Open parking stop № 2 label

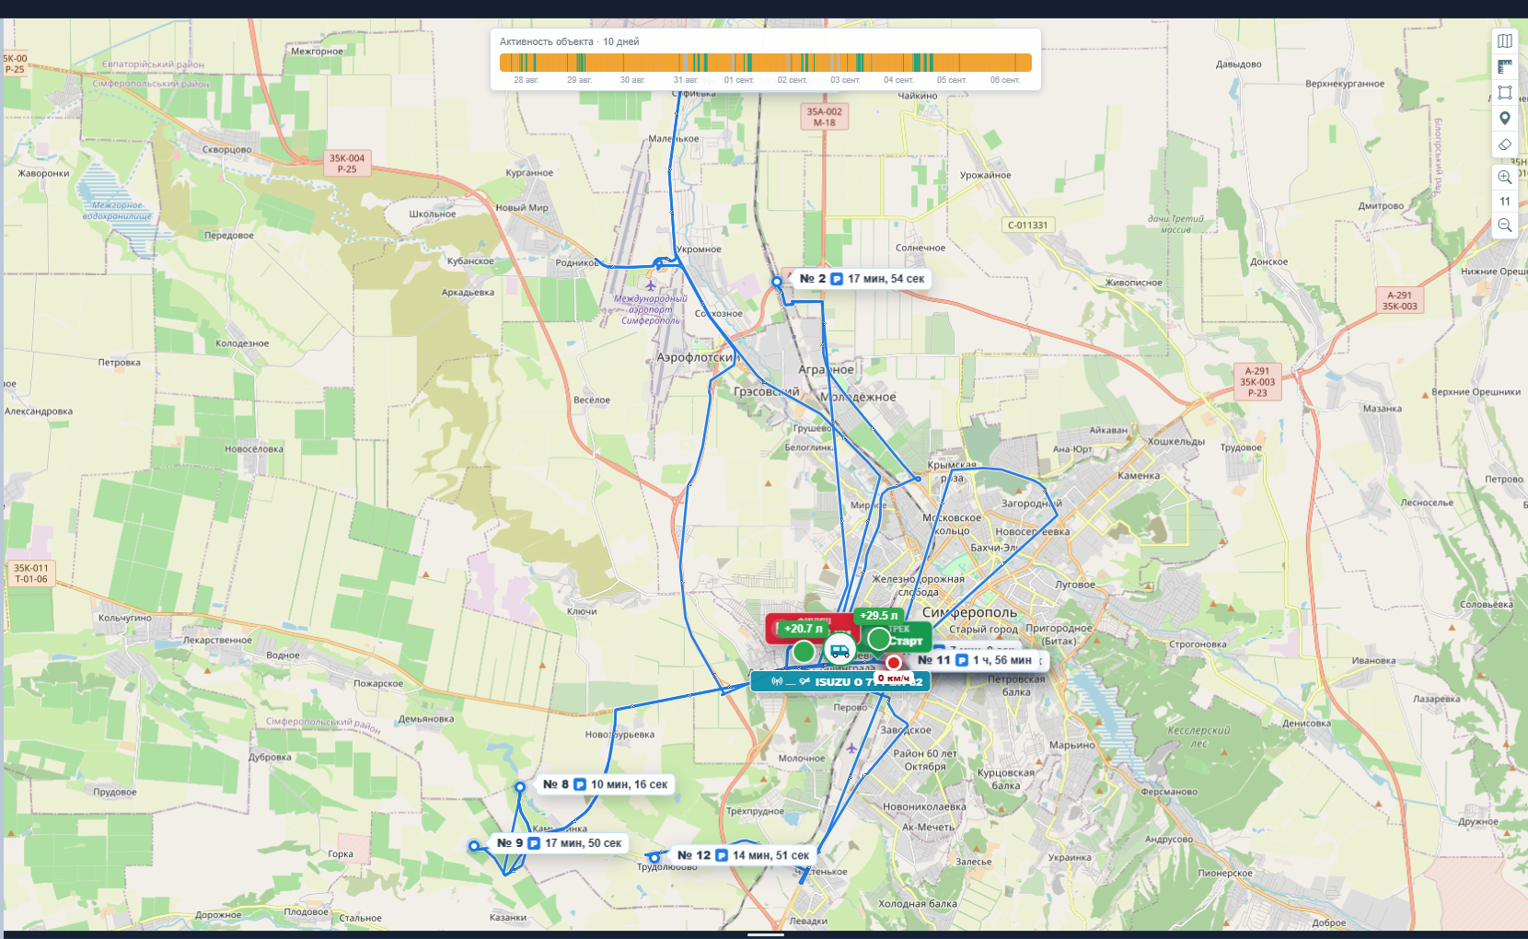(x=862, y=279)
